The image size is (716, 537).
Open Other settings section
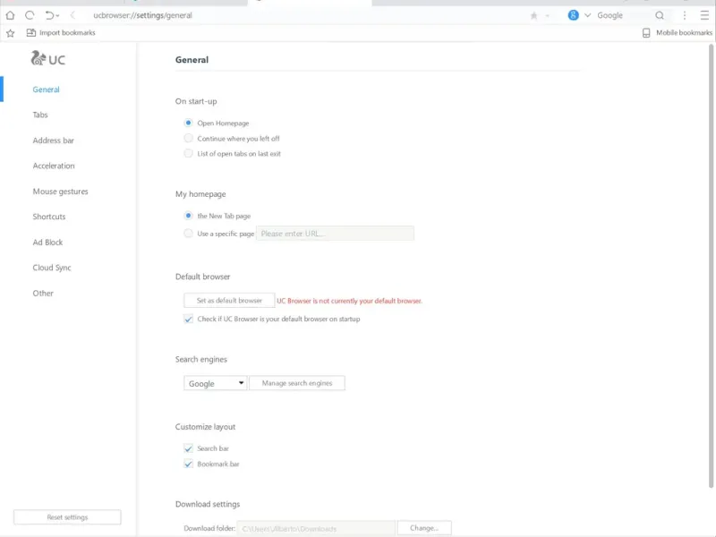tap(43, 294)
